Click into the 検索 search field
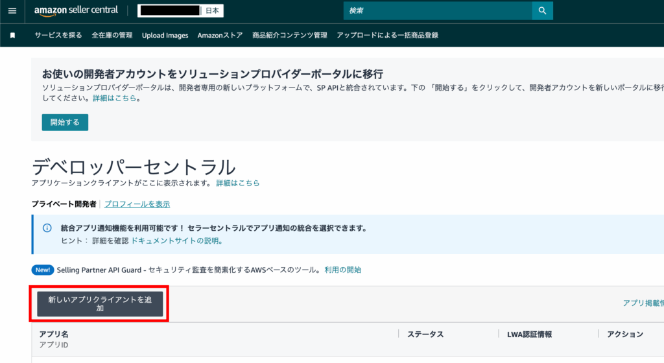 coord(438,11)
